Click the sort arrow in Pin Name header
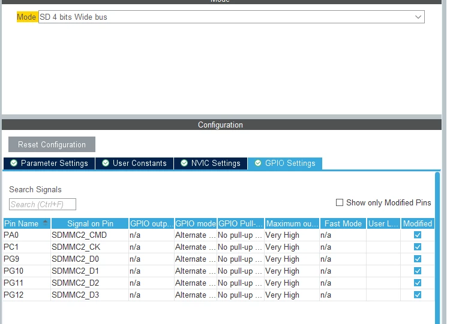The image size is (453, 324). pos(45,222)
